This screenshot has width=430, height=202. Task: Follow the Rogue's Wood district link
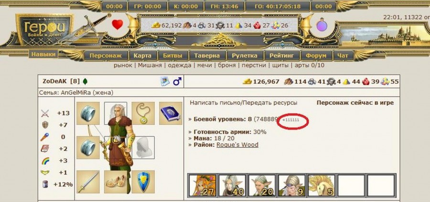(x=237, y=145)
